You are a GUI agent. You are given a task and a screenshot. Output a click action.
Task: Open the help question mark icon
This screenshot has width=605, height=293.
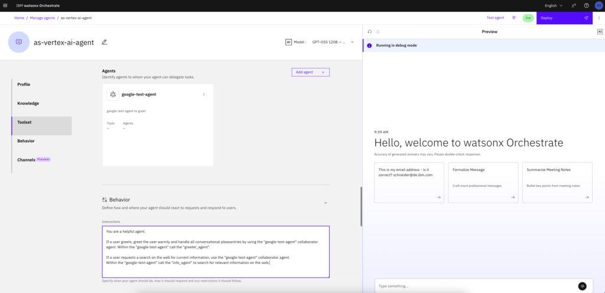[587, 6]
